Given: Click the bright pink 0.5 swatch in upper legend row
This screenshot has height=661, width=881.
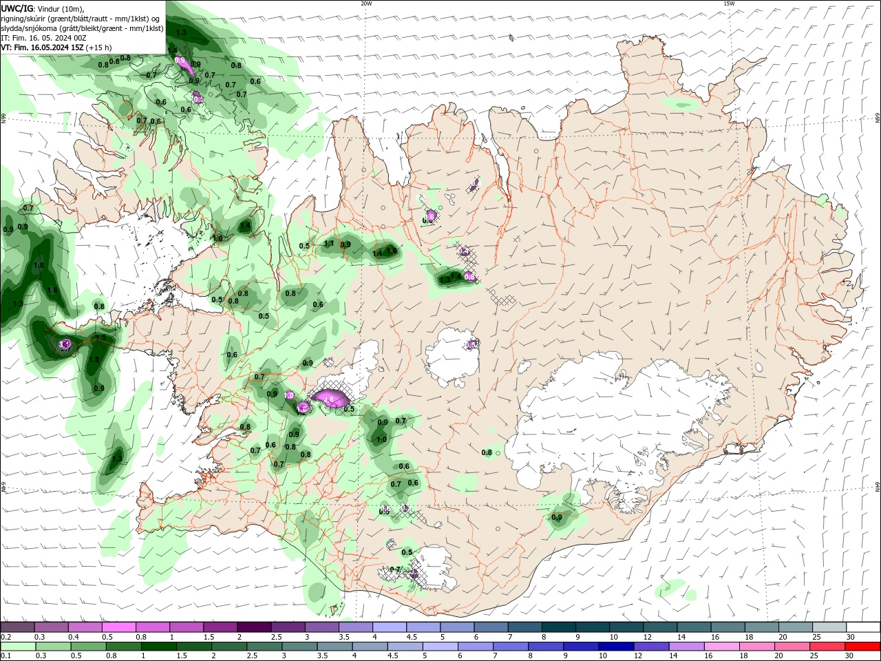Looking at the screenshot, I should [118, 627].
